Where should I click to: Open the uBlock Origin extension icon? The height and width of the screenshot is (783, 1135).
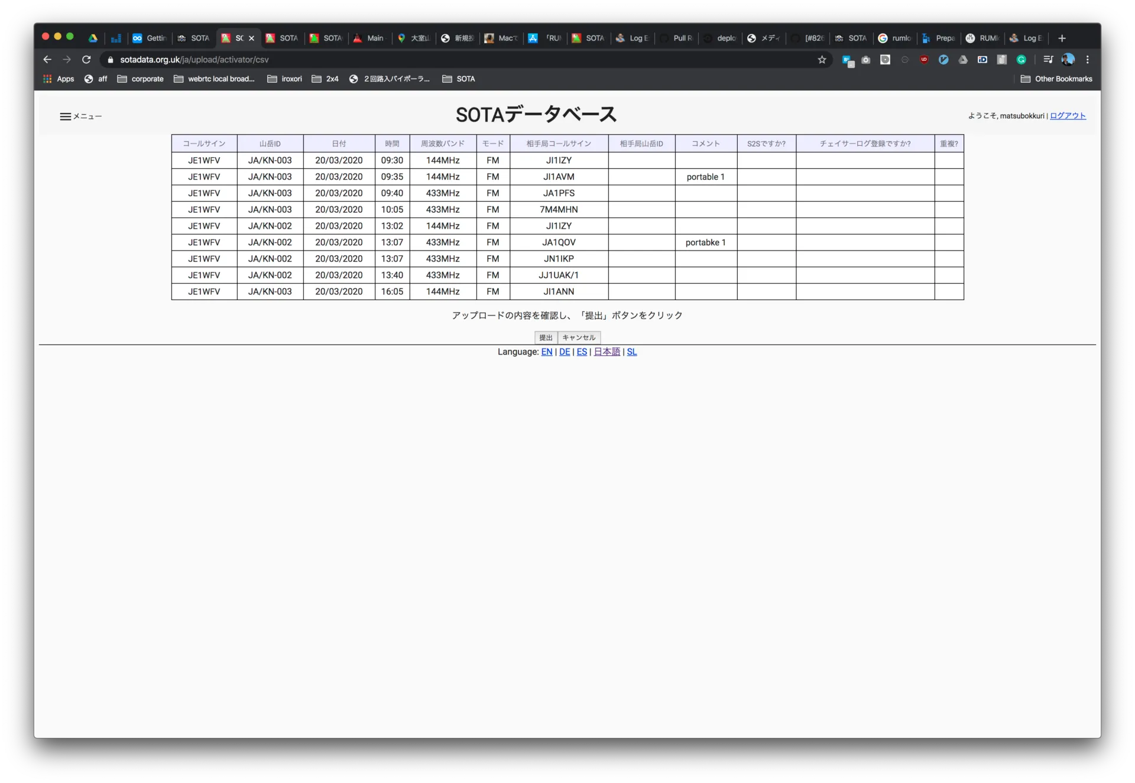tap(924, 60)
